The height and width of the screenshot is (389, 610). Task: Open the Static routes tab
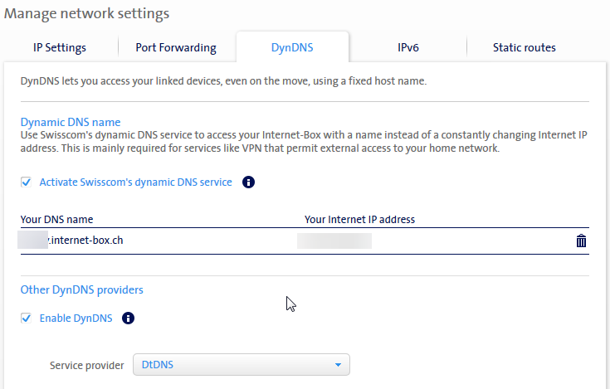tap(524, 47)
